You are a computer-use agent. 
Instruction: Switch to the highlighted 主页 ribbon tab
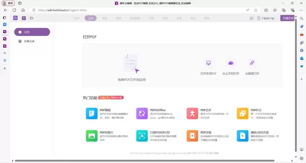click(91, 18)
